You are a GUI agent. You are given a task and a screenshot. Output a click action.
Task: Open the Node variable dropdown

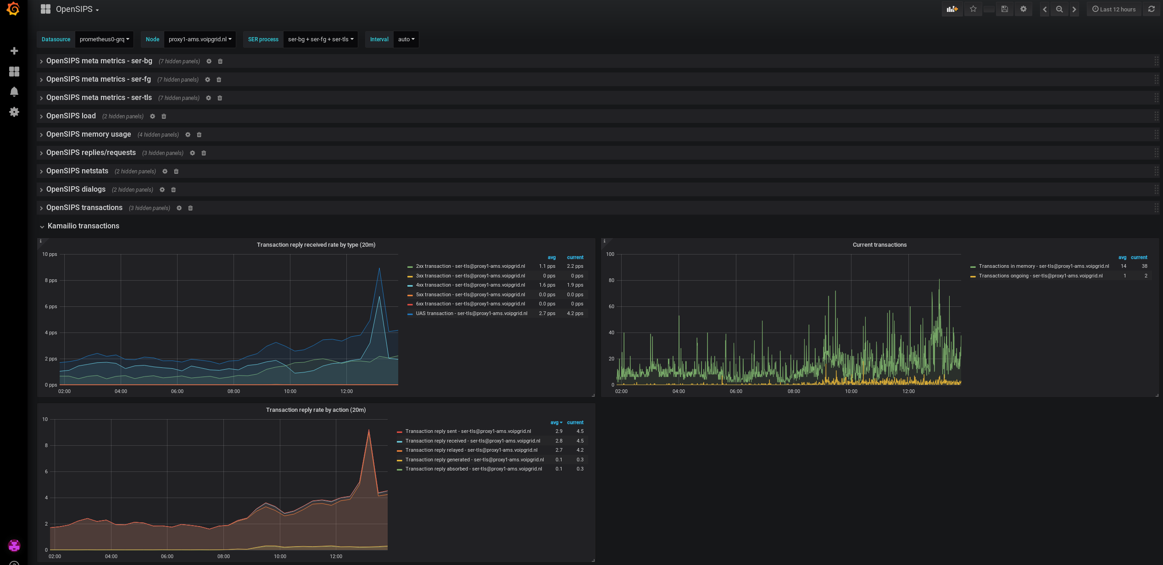tap(200, 39)
